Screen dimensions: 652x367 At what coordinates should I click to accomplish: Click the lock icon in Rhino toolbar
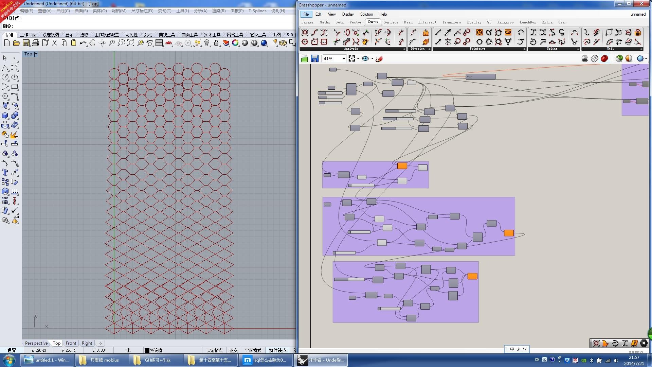216,43
